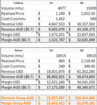This screenshot has width=97, height=105.
Task: Select Carbine Margin AUD ($0.7) label
Action: click(x=18, y=40)
